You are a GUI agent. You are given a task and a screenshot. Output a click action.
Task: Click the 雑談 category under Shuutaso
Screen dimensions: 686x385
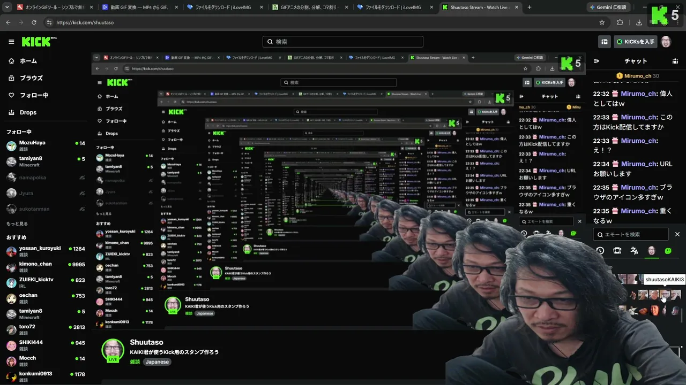coord(135,362)
